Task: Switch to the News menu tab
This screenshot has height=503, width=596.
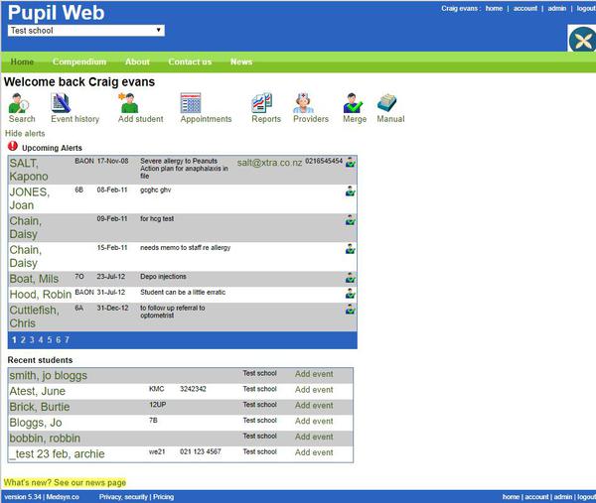Action: [x=241, y=62]
